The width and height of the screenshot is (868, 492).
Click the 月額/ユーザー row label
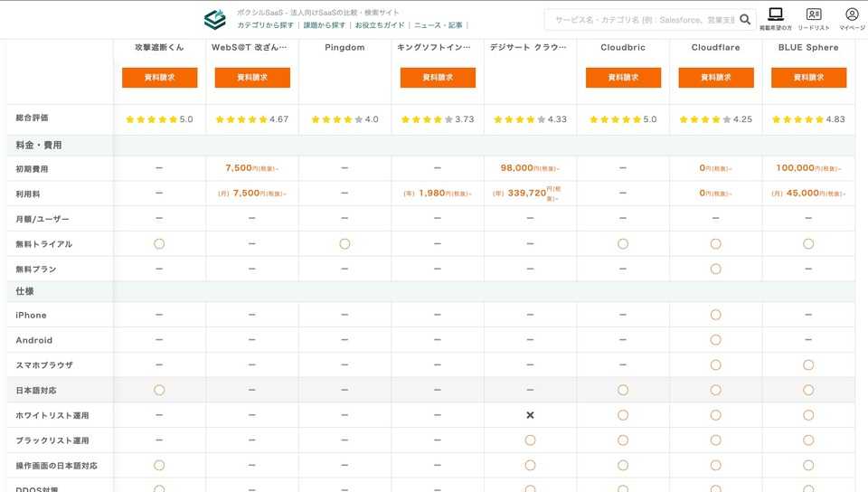point(42,219)
